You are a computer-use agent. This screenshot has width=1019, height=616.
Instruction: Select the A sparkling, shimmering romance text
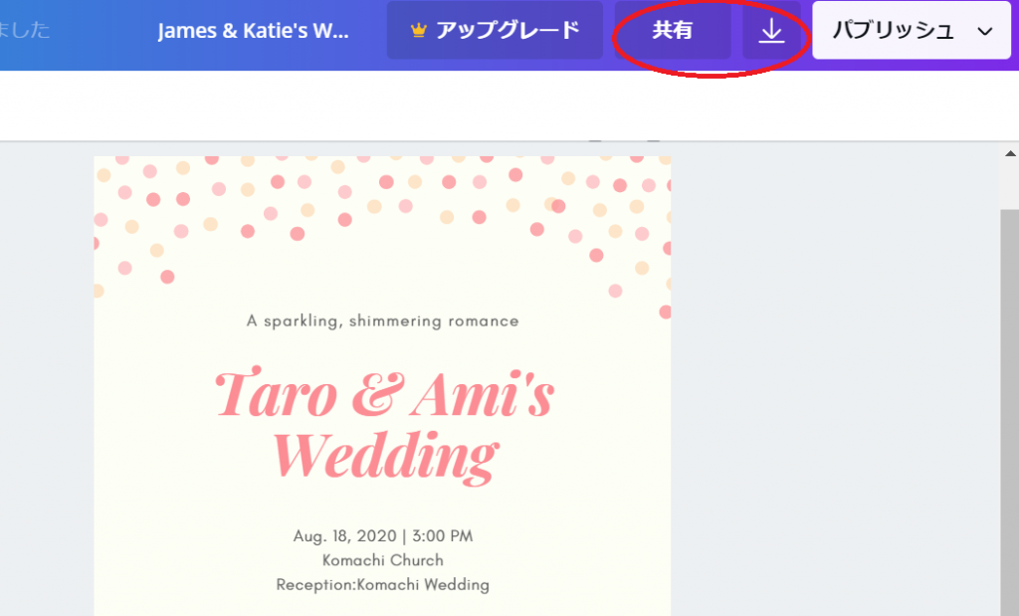(x=383, y=321)
